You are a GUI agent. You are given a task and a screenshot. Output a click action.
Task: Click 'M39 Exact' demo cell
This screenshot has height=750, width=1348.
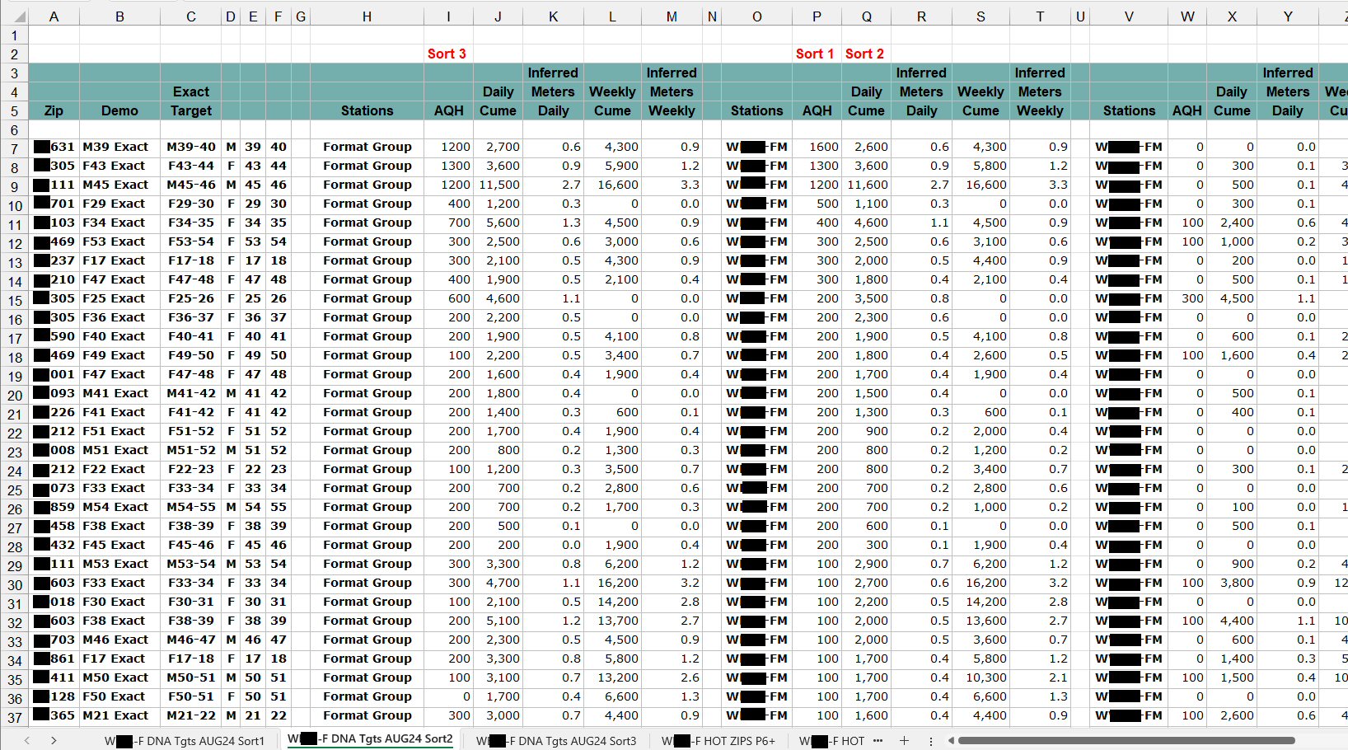coord(119,147)
